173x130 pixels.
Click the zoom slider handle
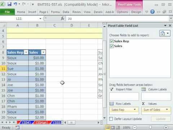pos(150,127)
